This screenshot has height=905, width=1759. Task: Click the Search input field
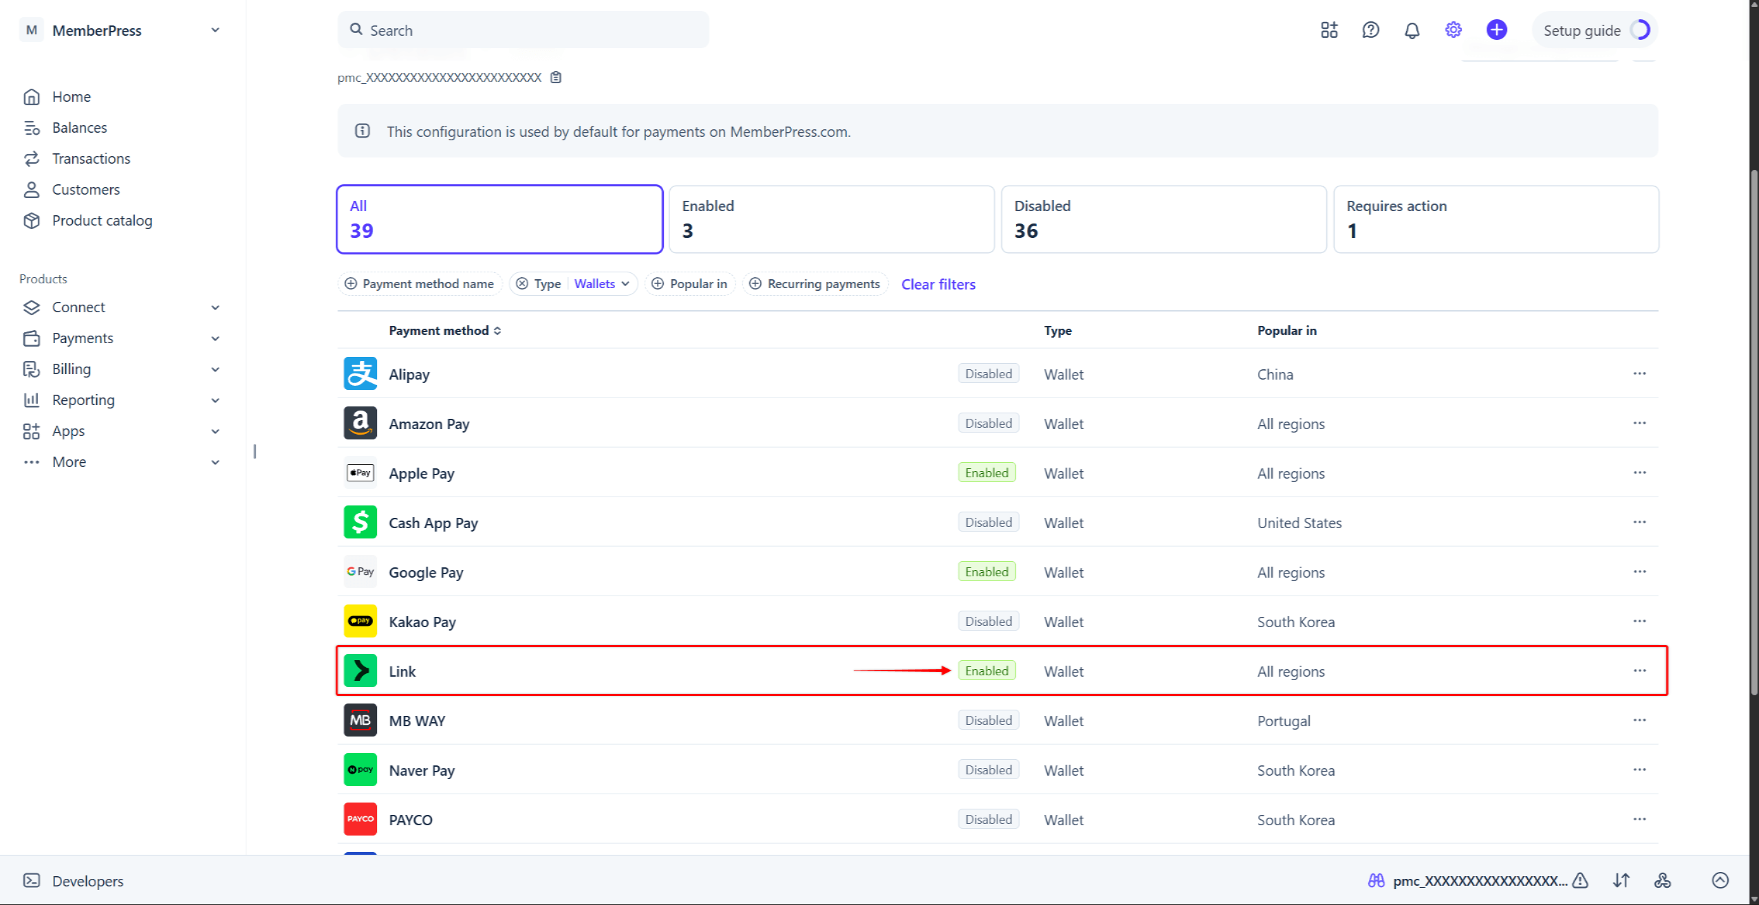[523, 30]
